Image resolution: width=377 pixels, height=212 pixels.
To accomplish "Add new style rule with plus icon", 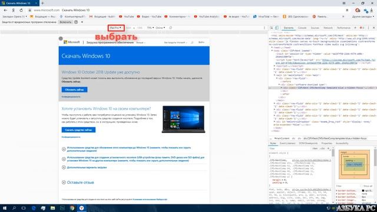I will 329,148.
